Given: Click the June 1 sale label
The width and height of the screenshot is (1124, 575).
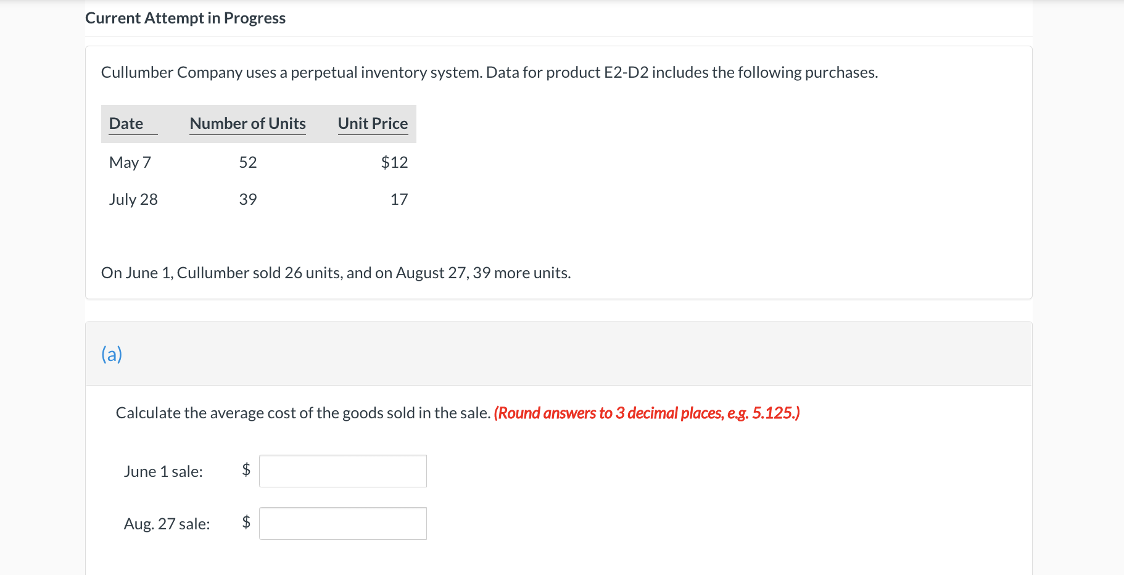Looking at the screenshot, I should tap(163, 471).
